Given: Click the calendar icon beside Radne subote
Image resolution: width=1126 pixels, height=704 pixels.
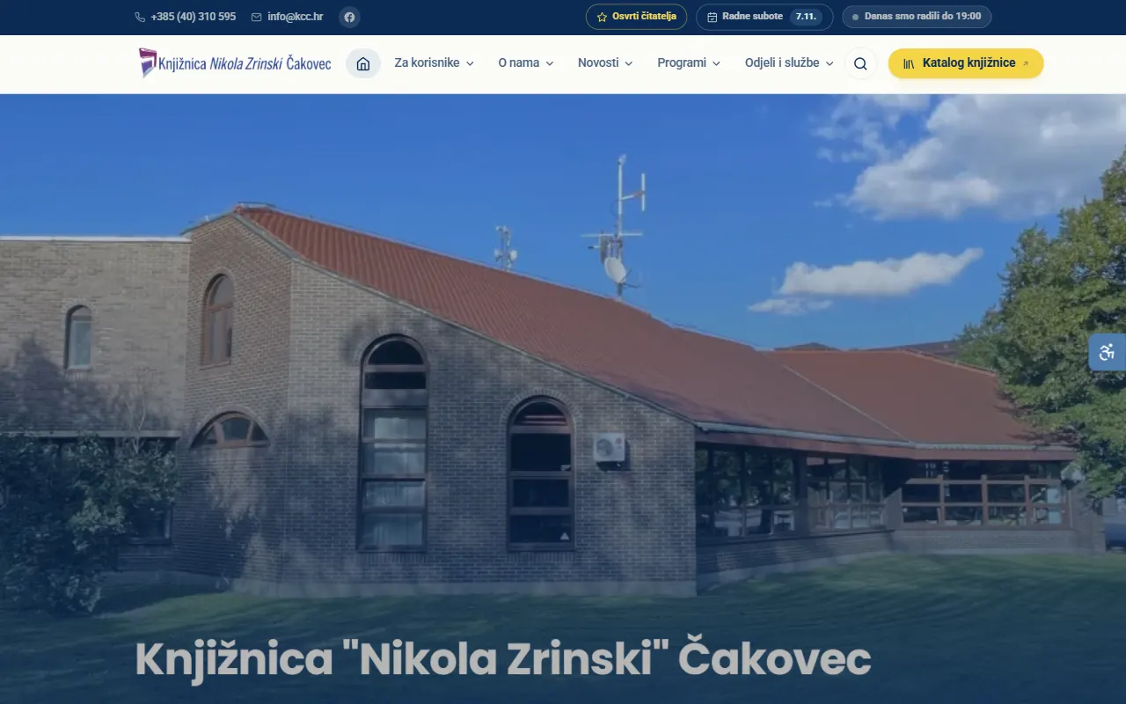Looking at the screenshot, I should point(713,17).
